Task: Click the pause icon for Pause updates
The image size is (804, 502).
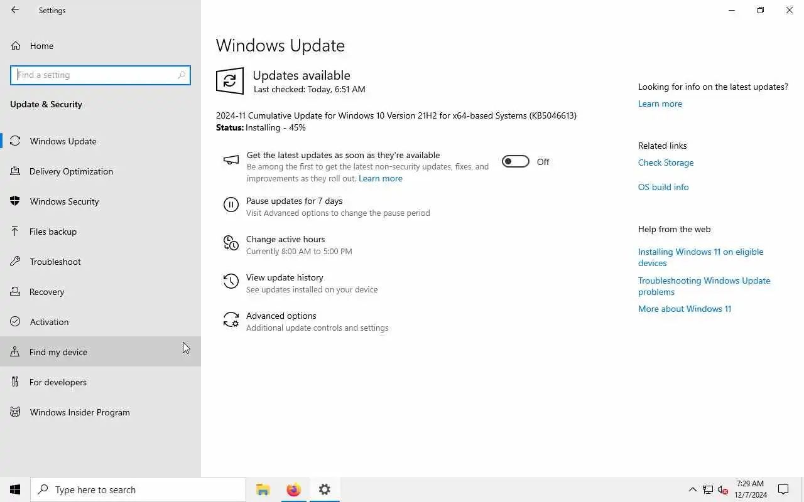Action: 231,205
